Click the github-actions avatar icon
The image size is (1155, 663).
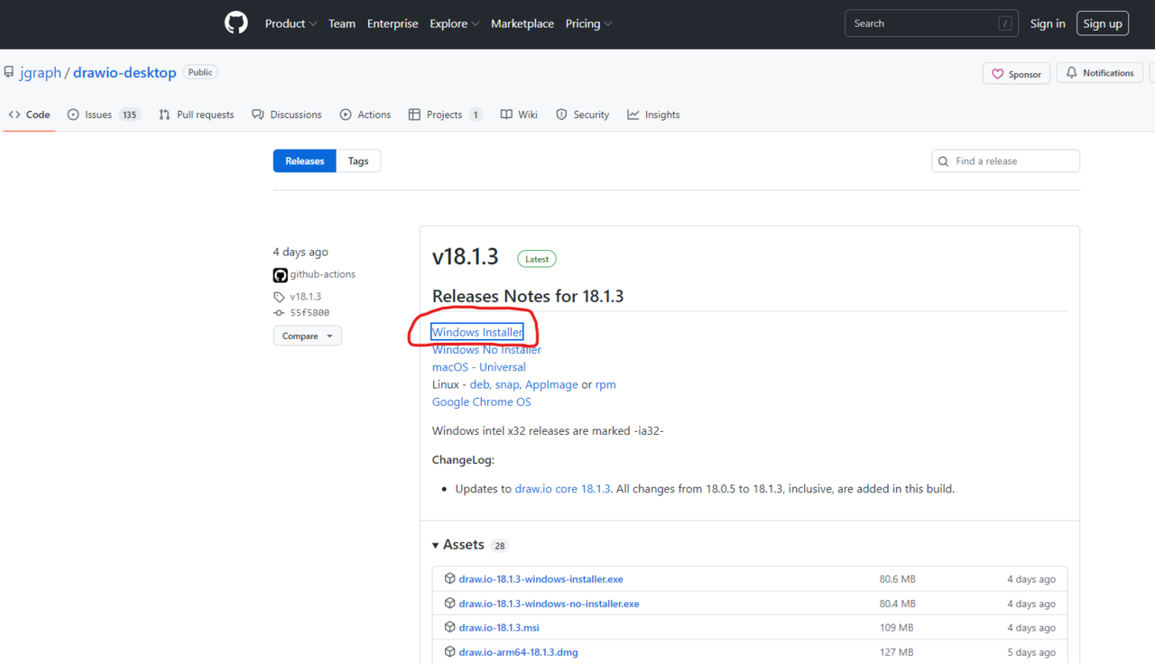click(280, 275)
